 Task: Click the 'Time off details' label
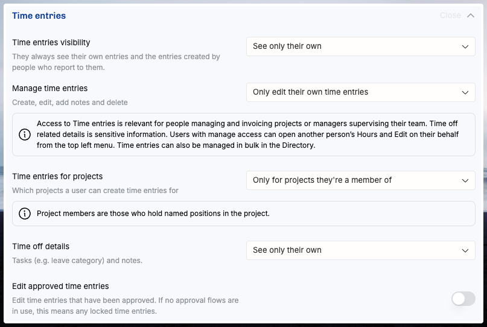pos(41,246)
